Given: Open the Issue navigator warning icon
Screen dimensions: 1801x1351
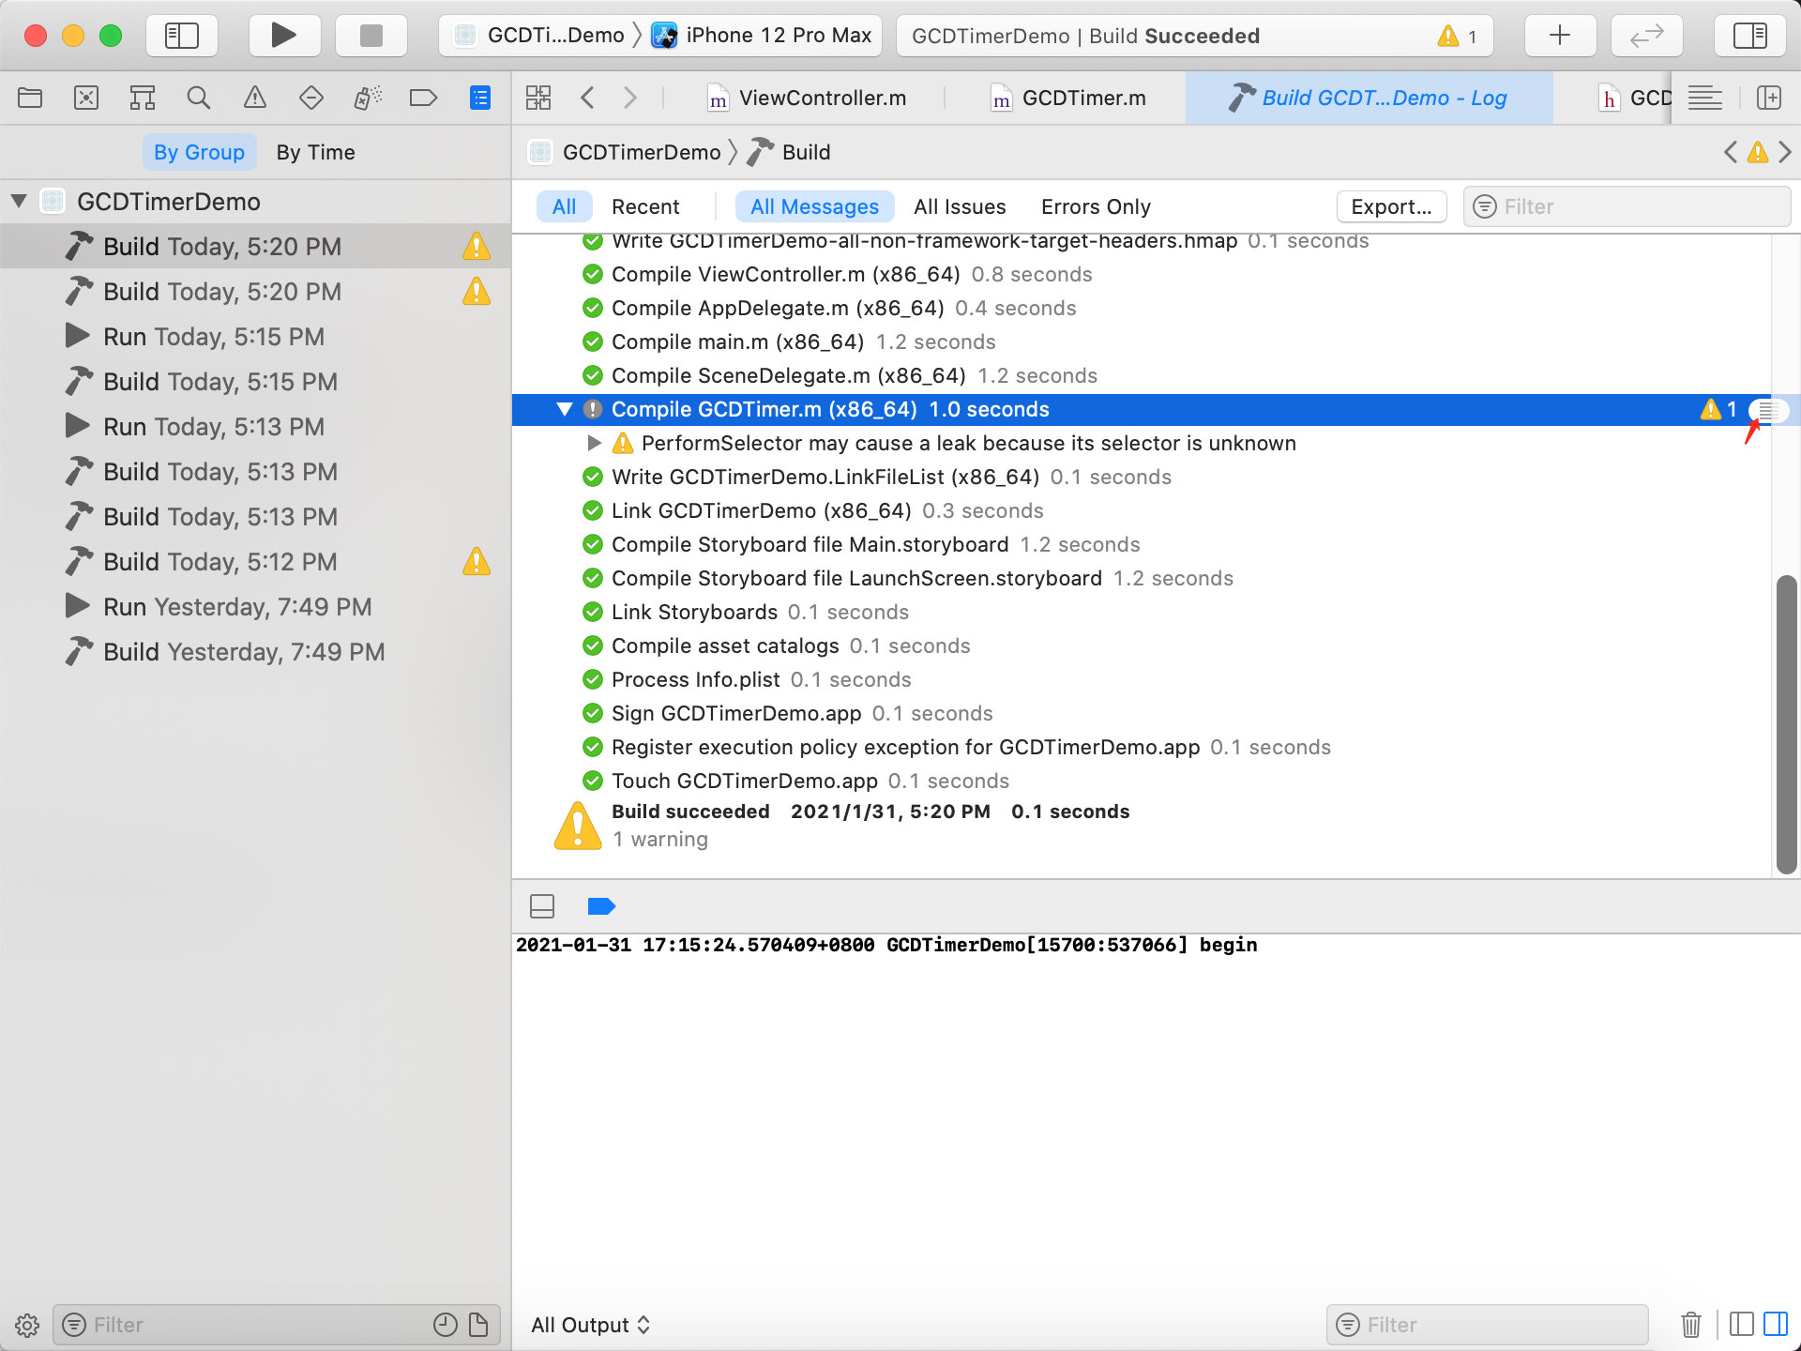Looking at the screenshot, I should [254, 98].
